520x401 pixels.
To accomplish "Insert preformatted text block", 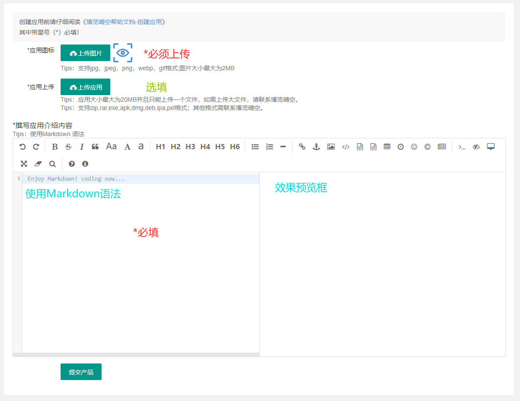I will point(360,147).
